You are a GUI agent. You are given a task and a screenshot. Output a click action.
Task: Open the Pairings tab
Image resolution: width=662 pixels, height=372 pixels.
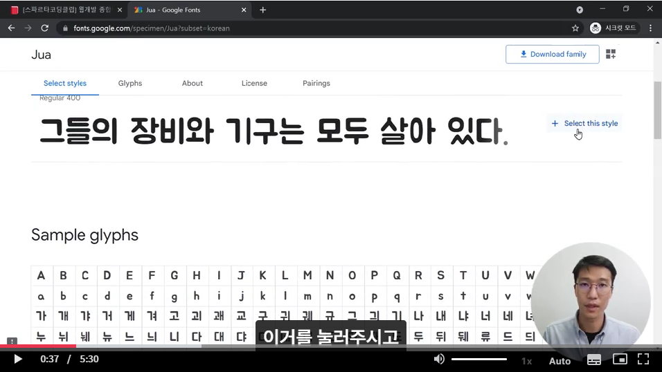click(x=316, y=83)
